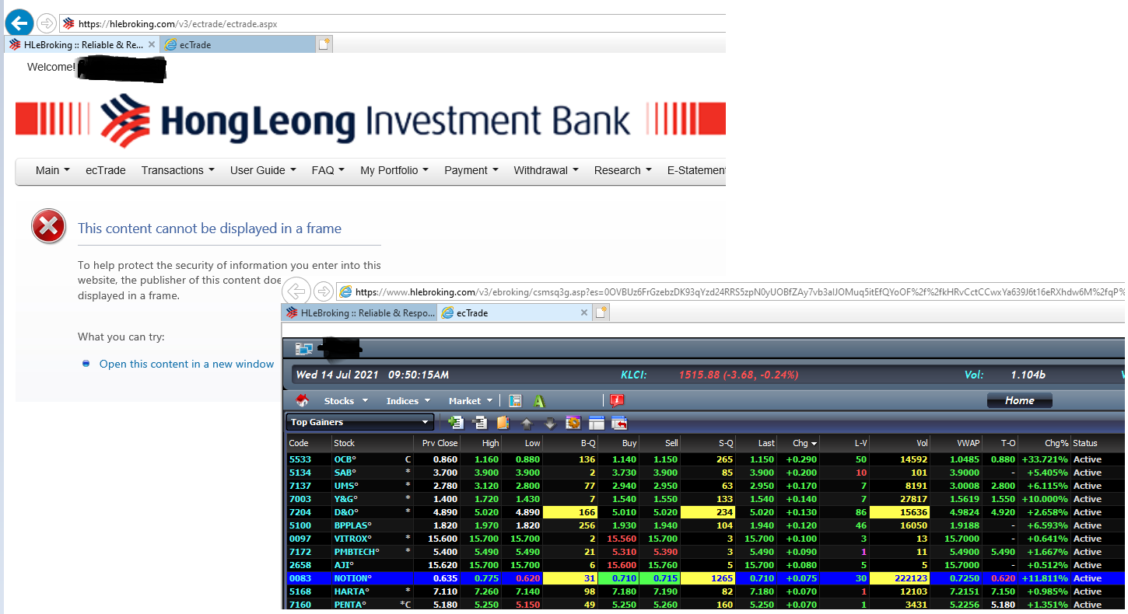Screen dimensions: 1128x614
Task: Select the highlighted NOTION° stock row name
Action: coord(353,578)
